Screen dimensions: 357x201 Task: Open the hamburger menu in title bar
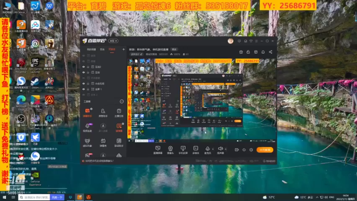coord(256,41)
